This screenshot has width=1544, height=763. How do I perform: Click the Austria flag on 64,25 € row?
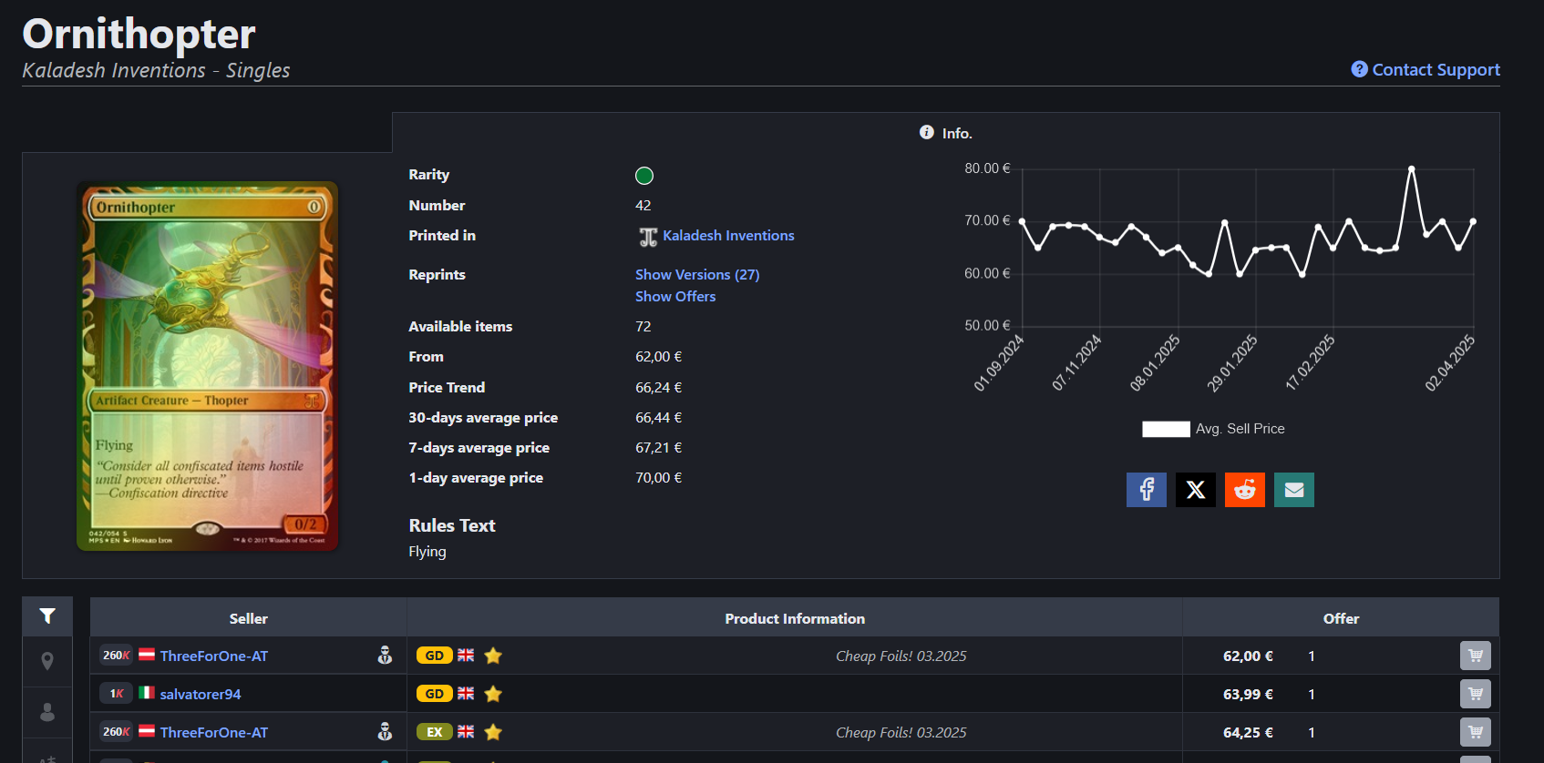tap(147, 731)
